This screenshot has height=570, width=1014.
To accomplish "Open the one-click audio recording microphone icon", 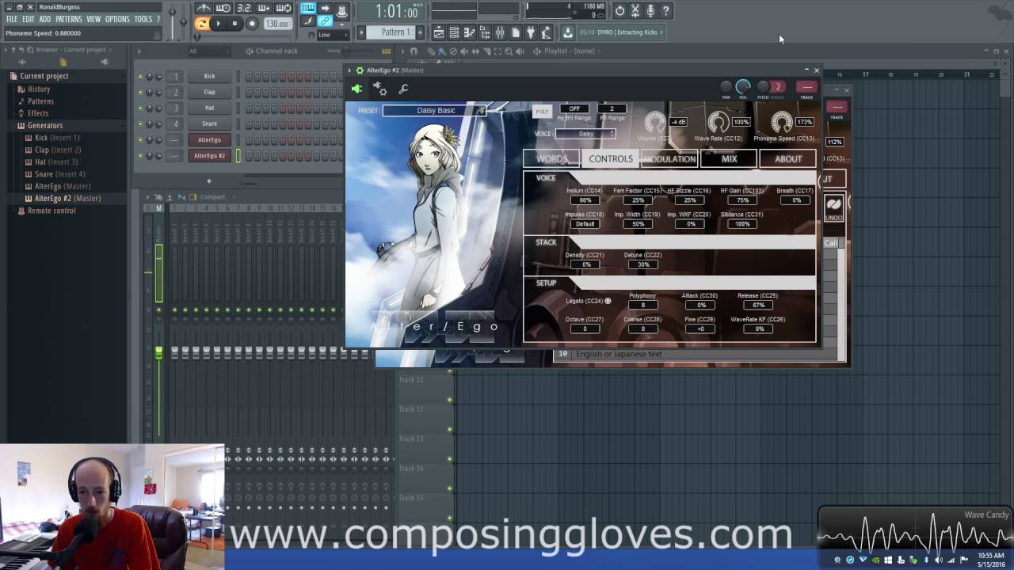I will 650,10.
